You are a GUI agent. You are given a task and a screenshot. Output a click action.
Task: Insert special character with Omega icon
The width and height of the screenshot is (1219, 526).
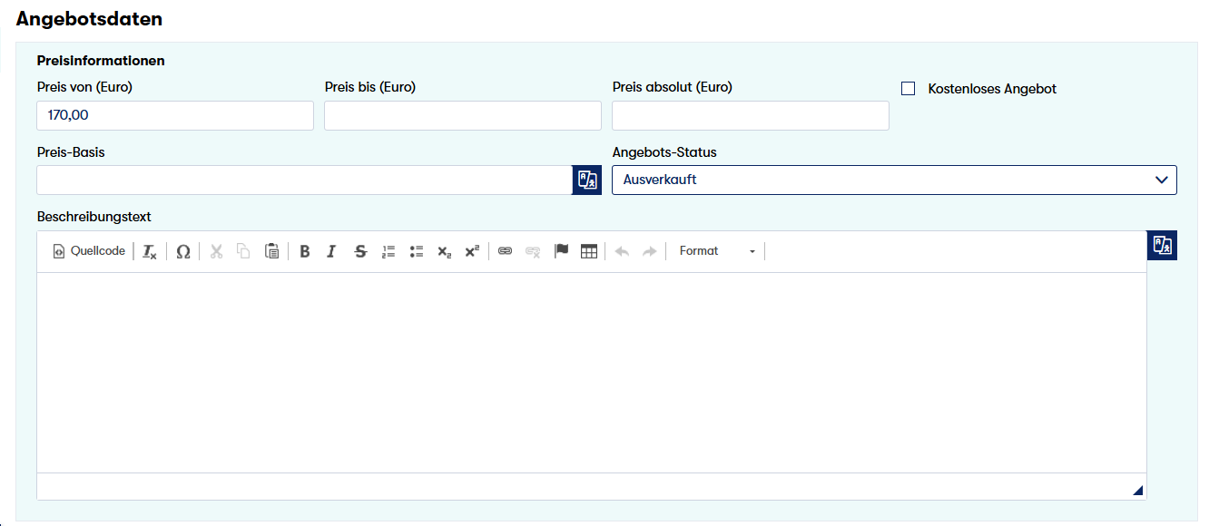coord(182,252)
